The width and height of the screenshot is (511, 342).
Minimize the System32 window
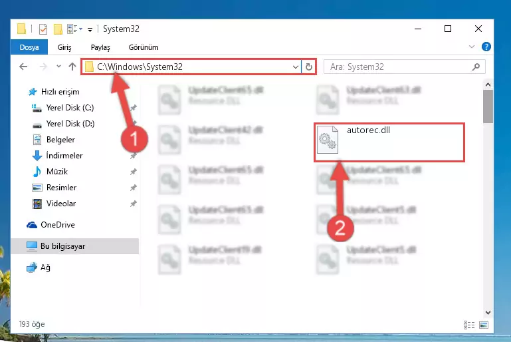click(418, 29)
